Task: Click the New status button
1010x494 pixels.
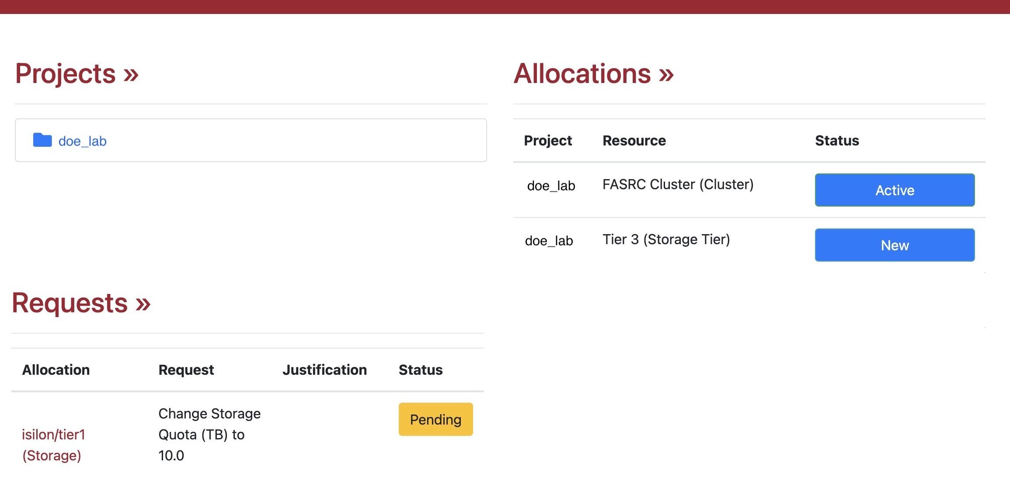Action: click(x=894, y=245)
